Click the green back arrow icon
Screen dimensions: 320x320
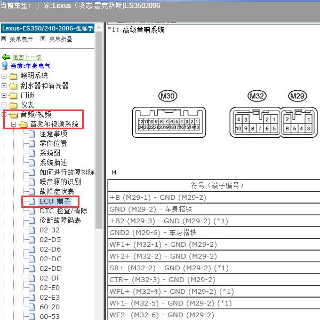pyautogui.click(x=6, y=57)
